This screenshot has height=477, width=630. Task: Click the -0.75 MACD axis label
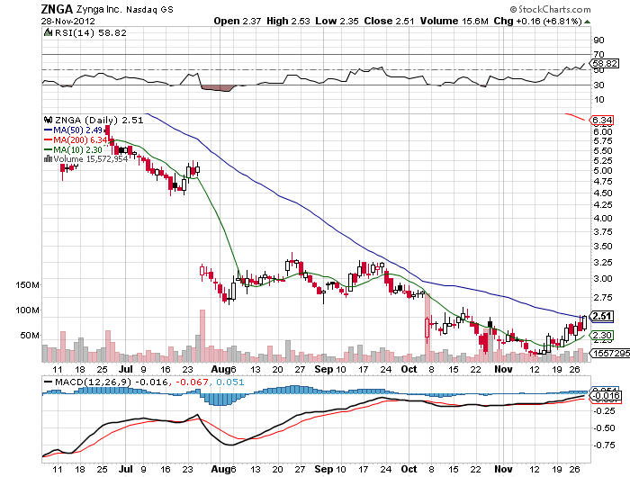coord(604,445)
